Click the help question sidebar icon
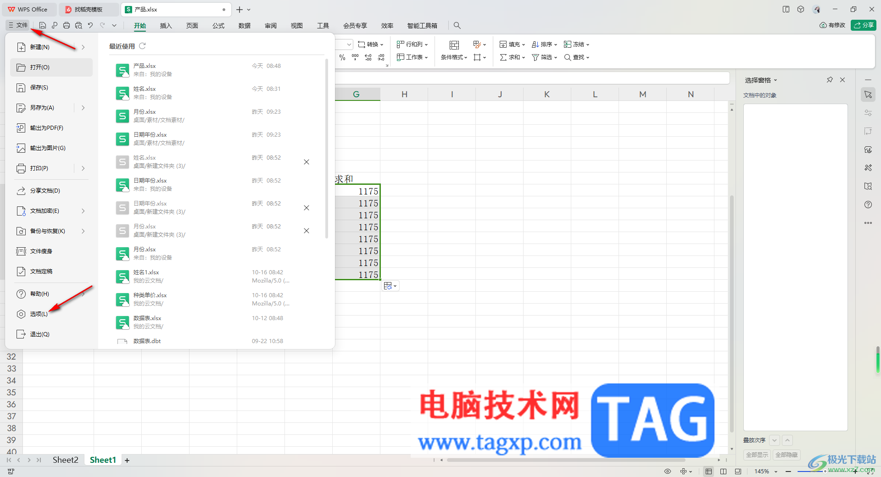 tap(868, 205)
